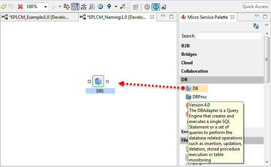Select the DB1 database node on canvas

98,81
